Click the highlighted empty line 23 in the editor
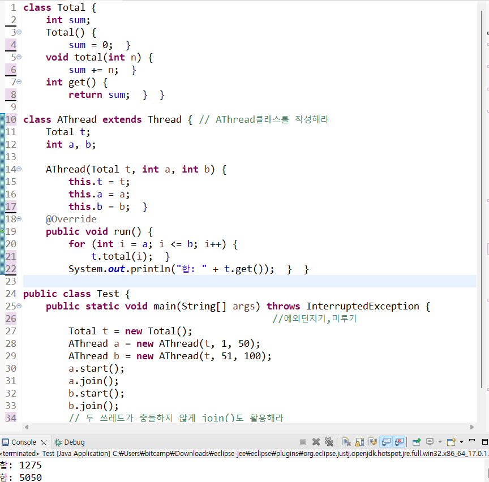The height and width of the screenshot is (482, 489). [x=250, y=281]
